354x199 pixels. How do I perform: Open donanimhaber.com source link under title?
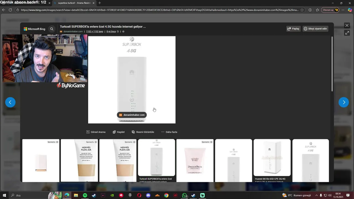[73, 32]
